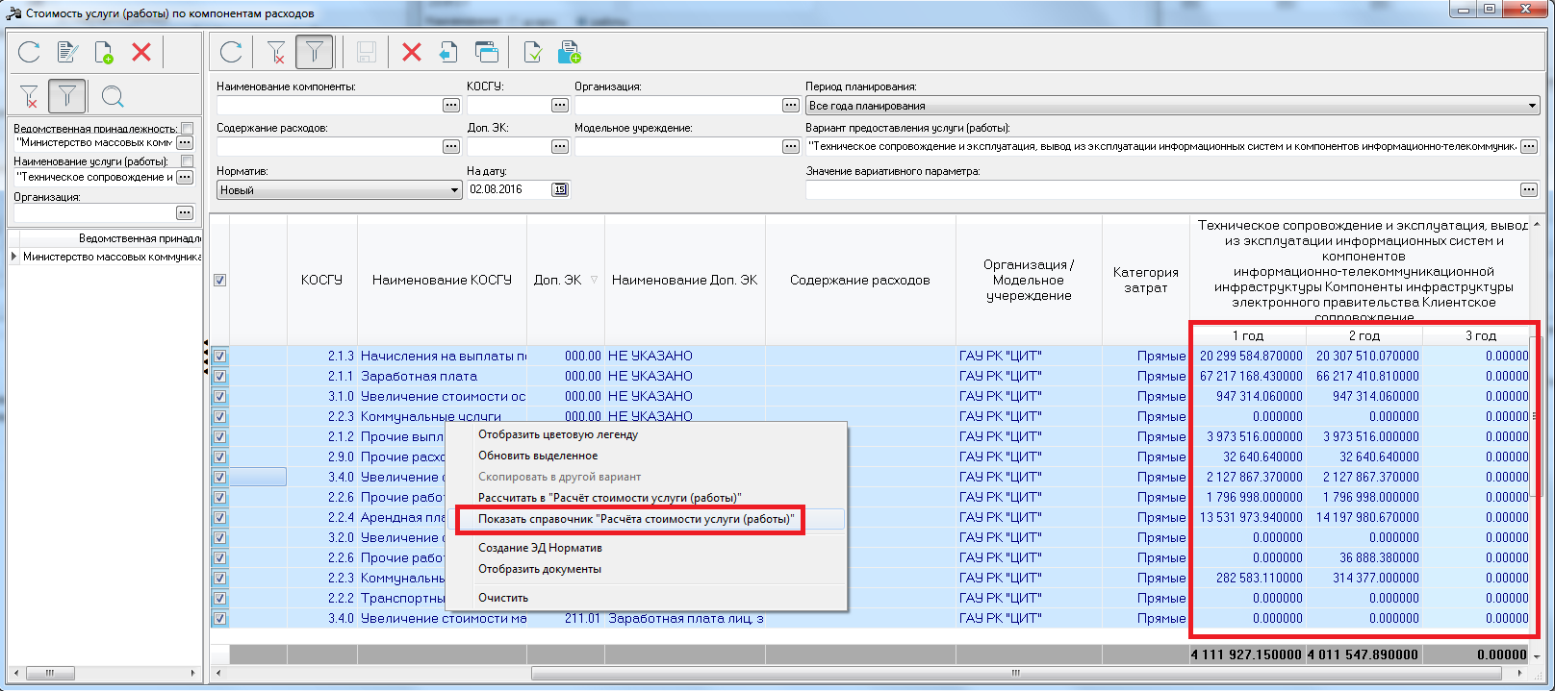This screenshot has height=691, width=1555.
Task: Toggle the select-all checkbox in grid header
Action: (219, 281)
